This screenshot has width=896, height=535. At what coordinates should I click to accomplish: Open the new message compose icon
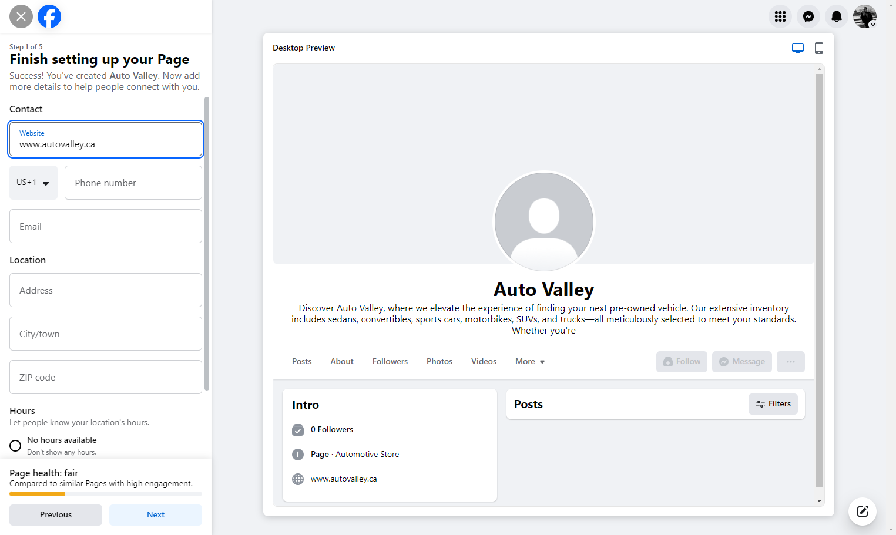[x=863, y=512]
